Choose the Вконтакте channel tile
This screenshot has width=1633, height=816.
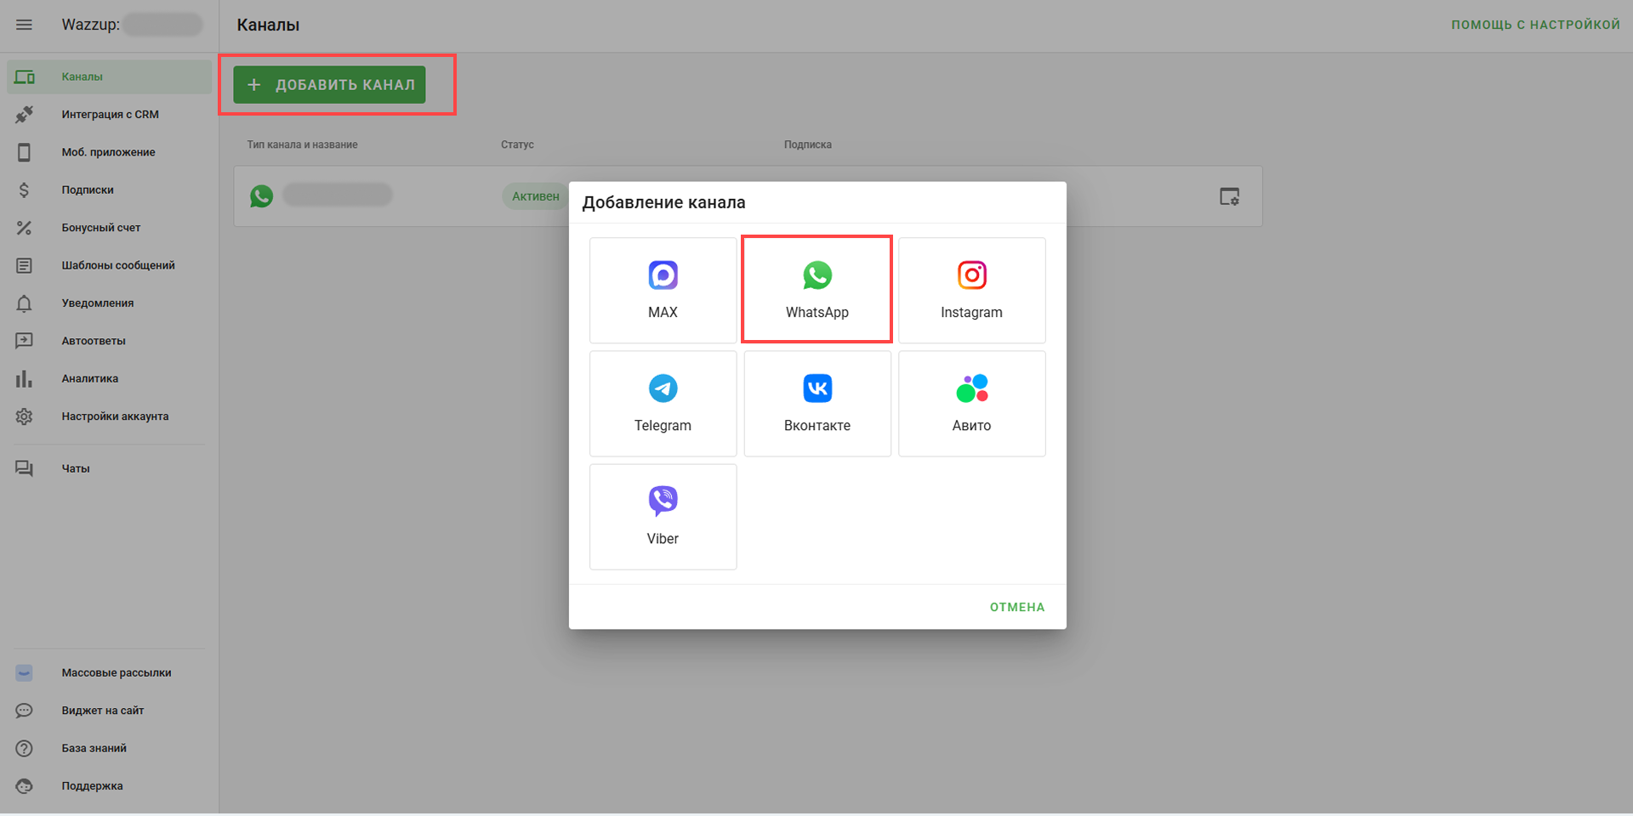817,404
